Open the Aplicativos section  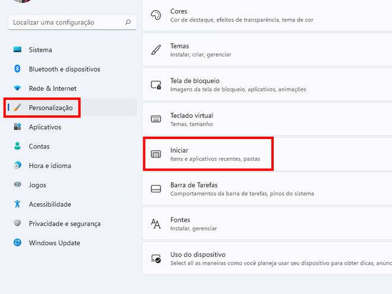pyautogui.click(x=72, y=127)
